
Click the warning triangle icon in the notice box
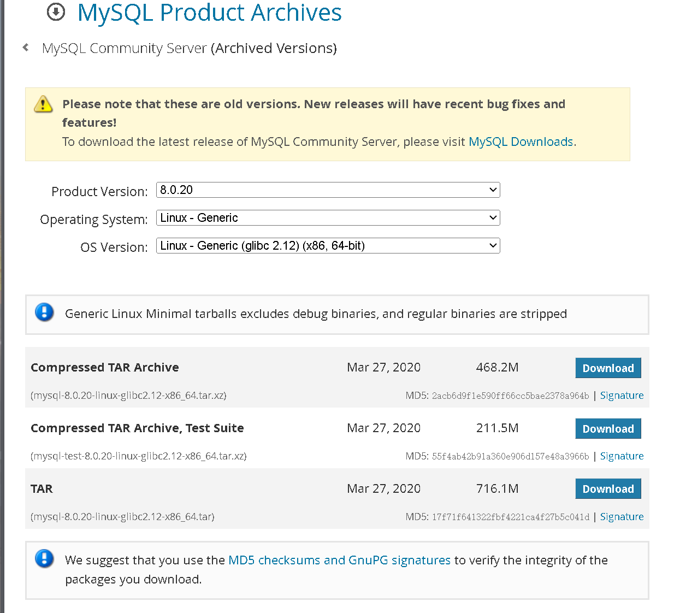[x=43, y=104]
